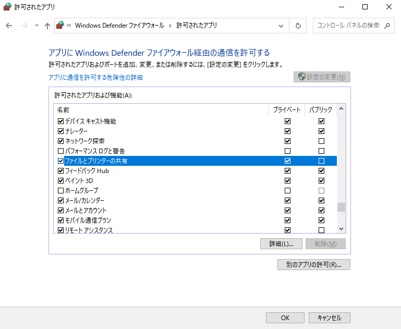401x329 pixels.
Task: Open 詳細(L)... details button
Action: 281,244
